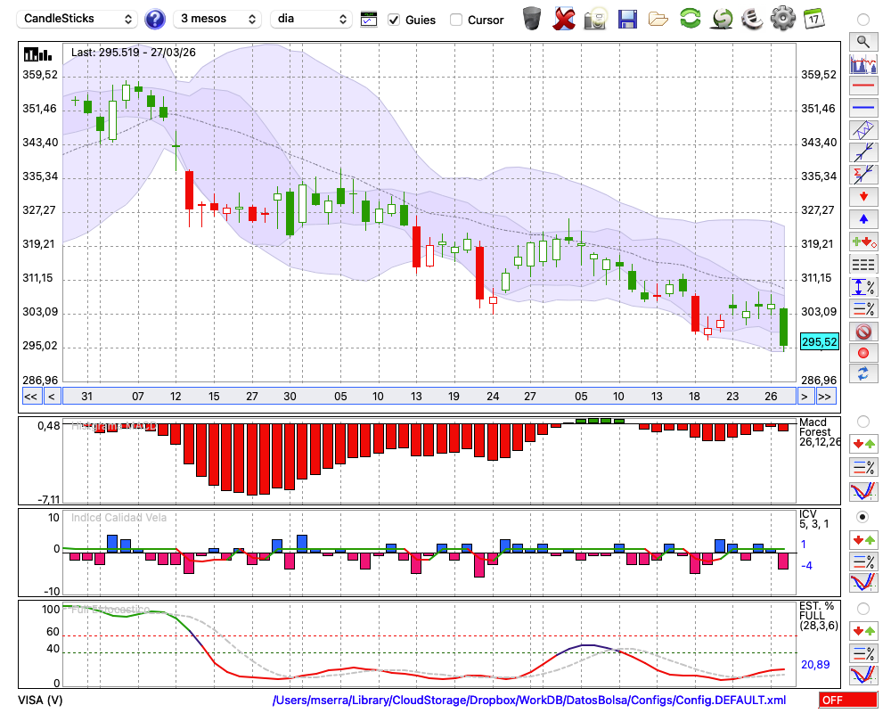This screenshot has width=891, height=713.
Task: Open the 3 mesos period dropdown
Action: [x=217, y=19]
